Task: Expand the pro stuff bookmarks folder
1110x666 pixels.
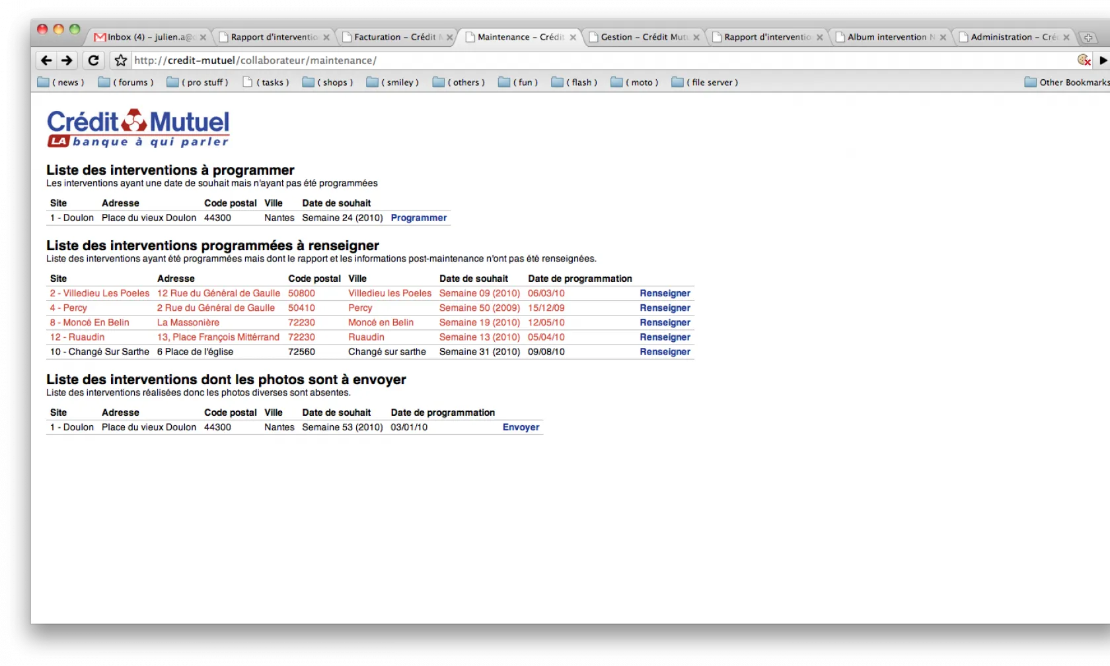Action: pyautogui.click(x=198, y=83)
